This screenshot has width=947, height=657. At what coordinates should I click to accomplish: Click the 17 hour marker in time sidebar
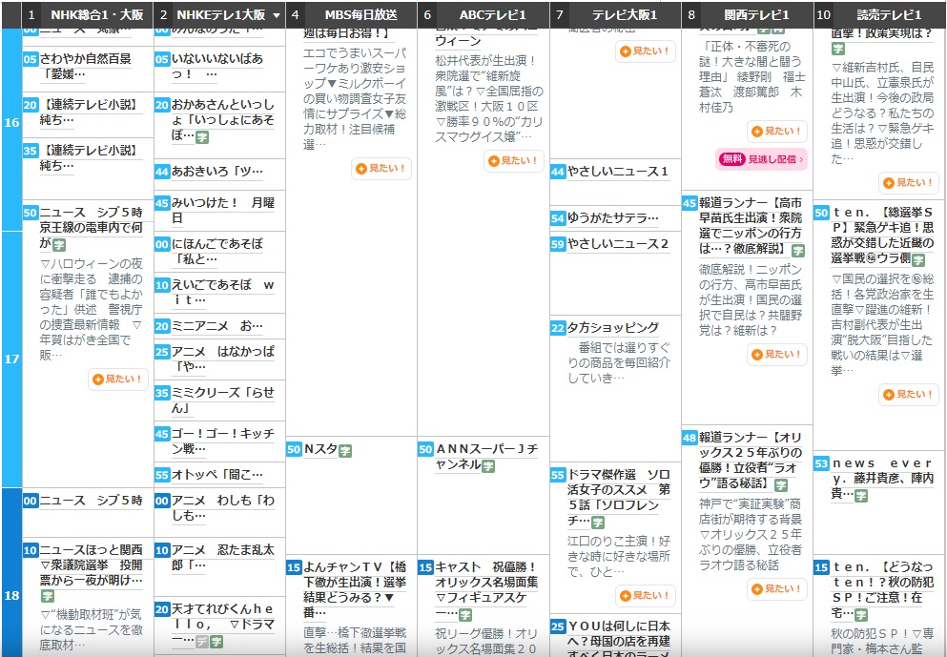(x=11, y=359)
